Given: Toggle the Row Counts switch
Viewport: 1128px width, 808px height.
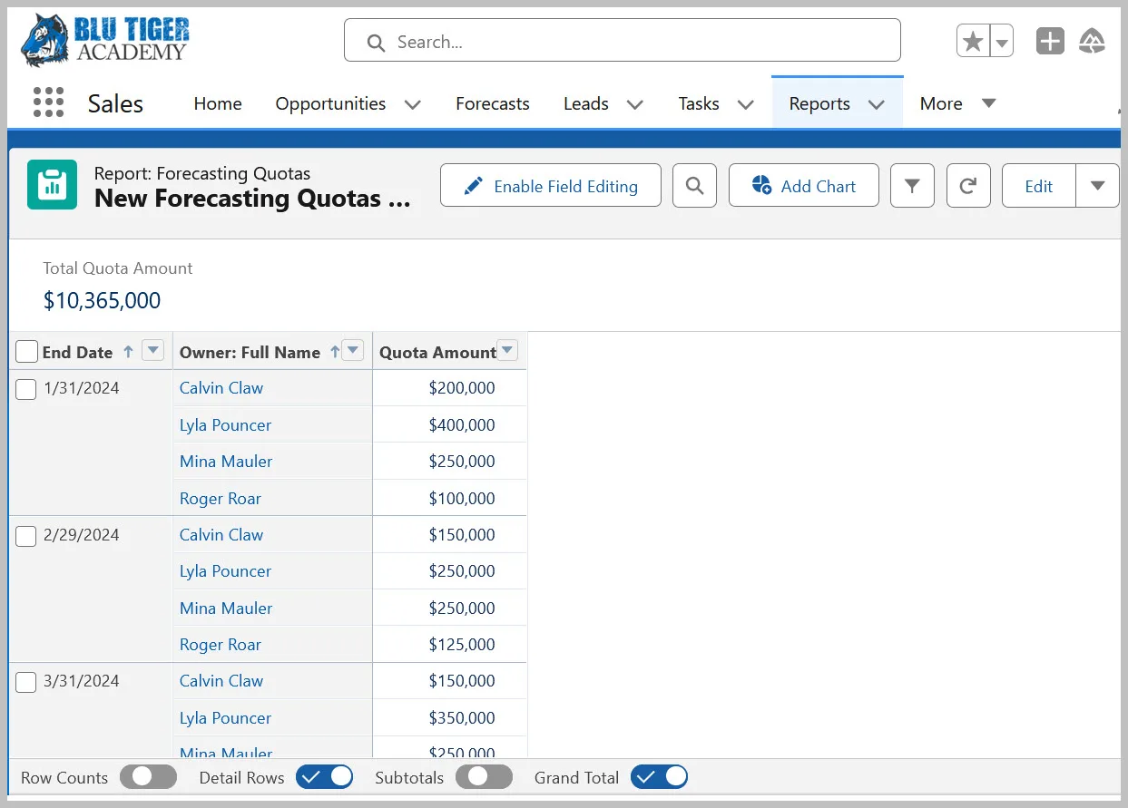Looking at the screenshot, I should [149, 777].
